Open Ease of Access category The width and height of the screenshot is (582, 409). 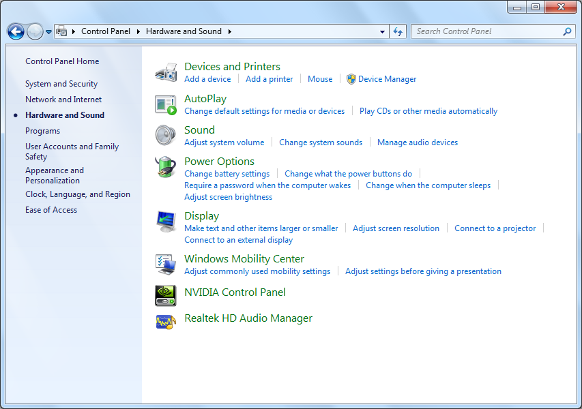51,210
